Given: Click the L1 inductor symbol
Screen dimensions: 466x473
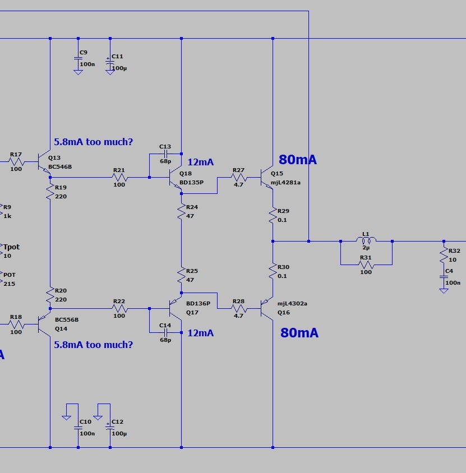Looking at the screenshot, I should [x=366, y=240].
